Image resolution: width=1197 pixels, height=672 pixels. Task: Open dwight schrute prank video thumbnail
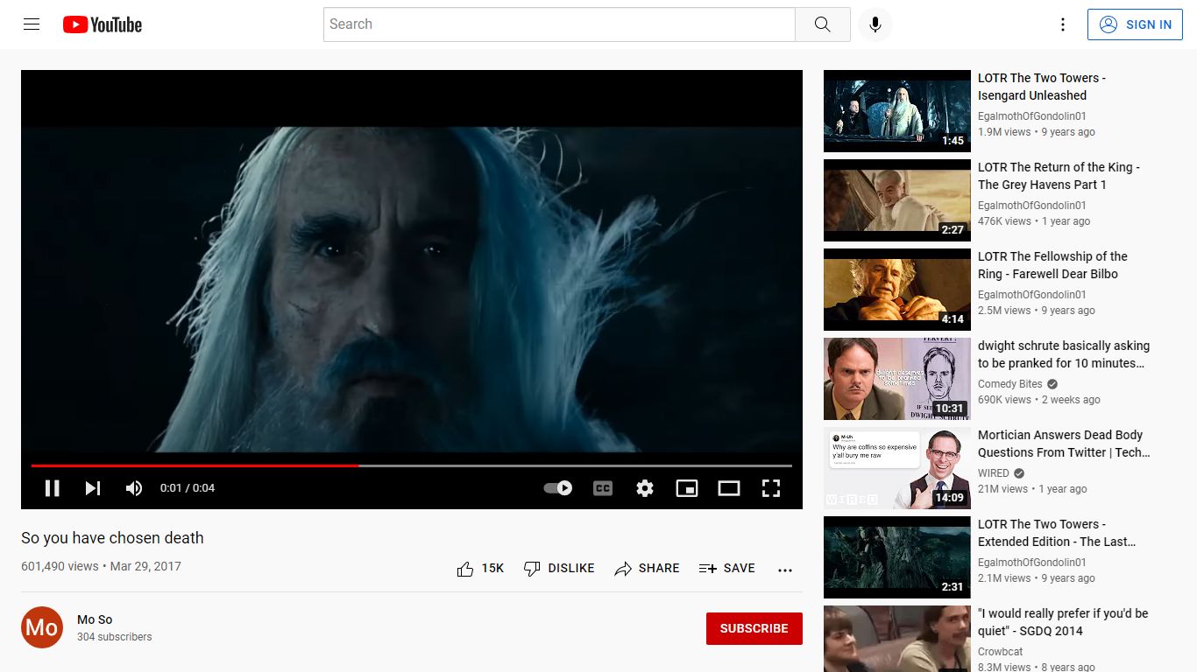(897, 379)
